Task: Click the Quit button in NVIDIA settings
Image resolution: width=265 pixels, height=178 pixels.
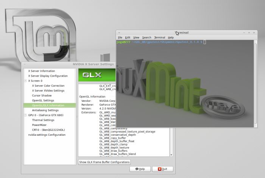Action: coord(162,169)
